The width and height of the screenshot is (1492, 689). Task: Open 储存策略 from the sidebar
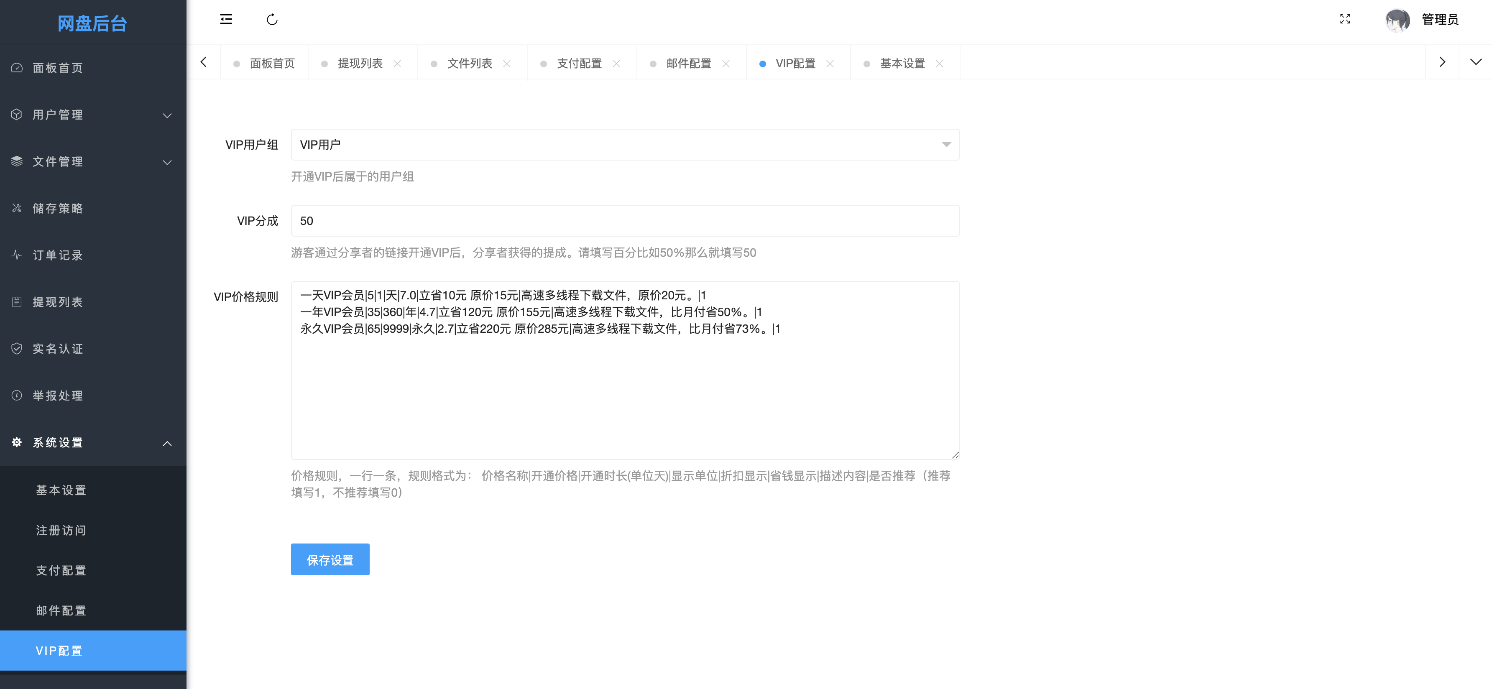(58, 209)
